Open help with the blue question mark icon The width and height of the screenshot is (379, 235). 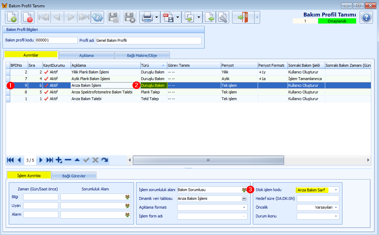tap(366, 18)
